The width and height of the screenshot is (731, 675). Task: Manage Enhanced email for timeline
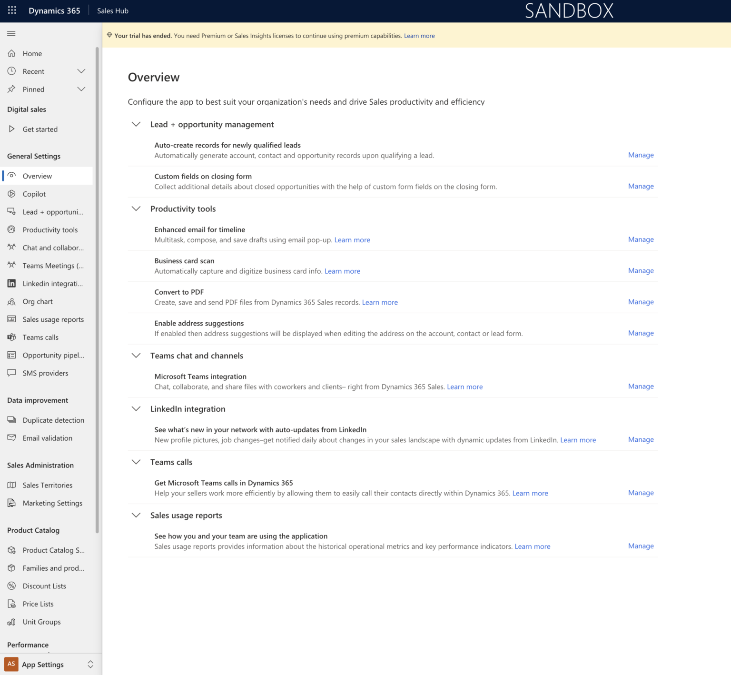pyautogui.click(x=641, y=239)
